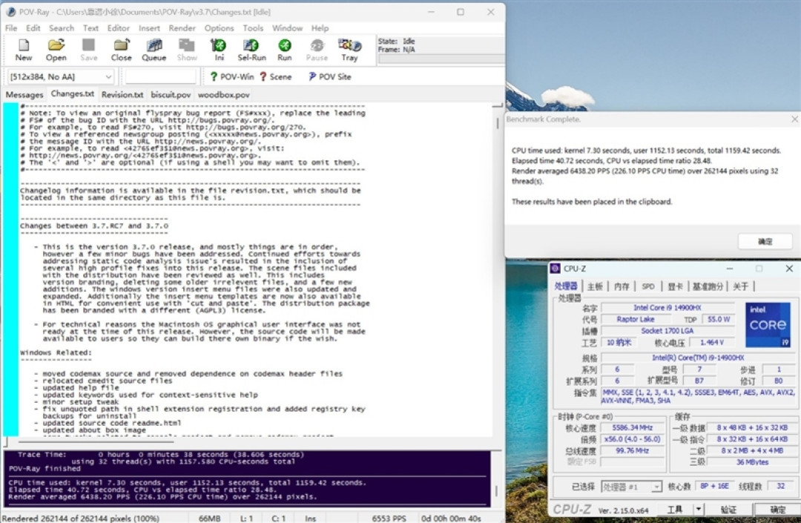
Task: Open the render Queue icon
Action: click(x=154, y=50)
